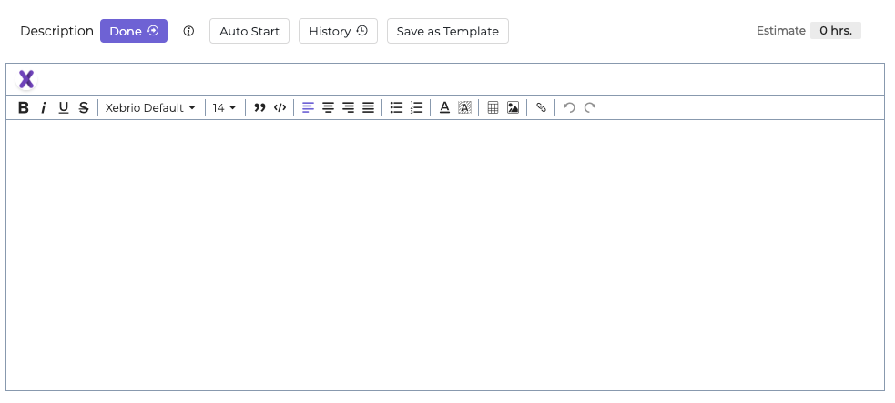This screenshot has height=403, width=895.
Task: Redo the last edit
Action: (590, 107)
